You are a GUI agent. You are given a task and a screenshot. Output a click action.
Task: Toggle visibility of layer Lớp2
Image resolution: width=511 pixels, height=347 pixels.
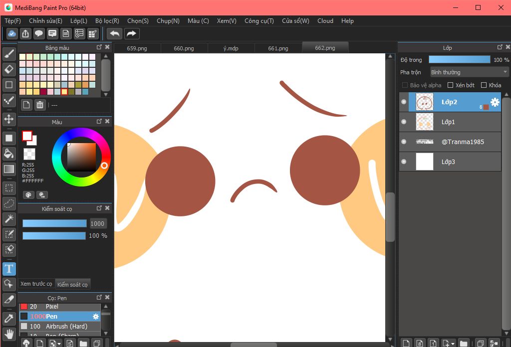click(x=404, y=102)
